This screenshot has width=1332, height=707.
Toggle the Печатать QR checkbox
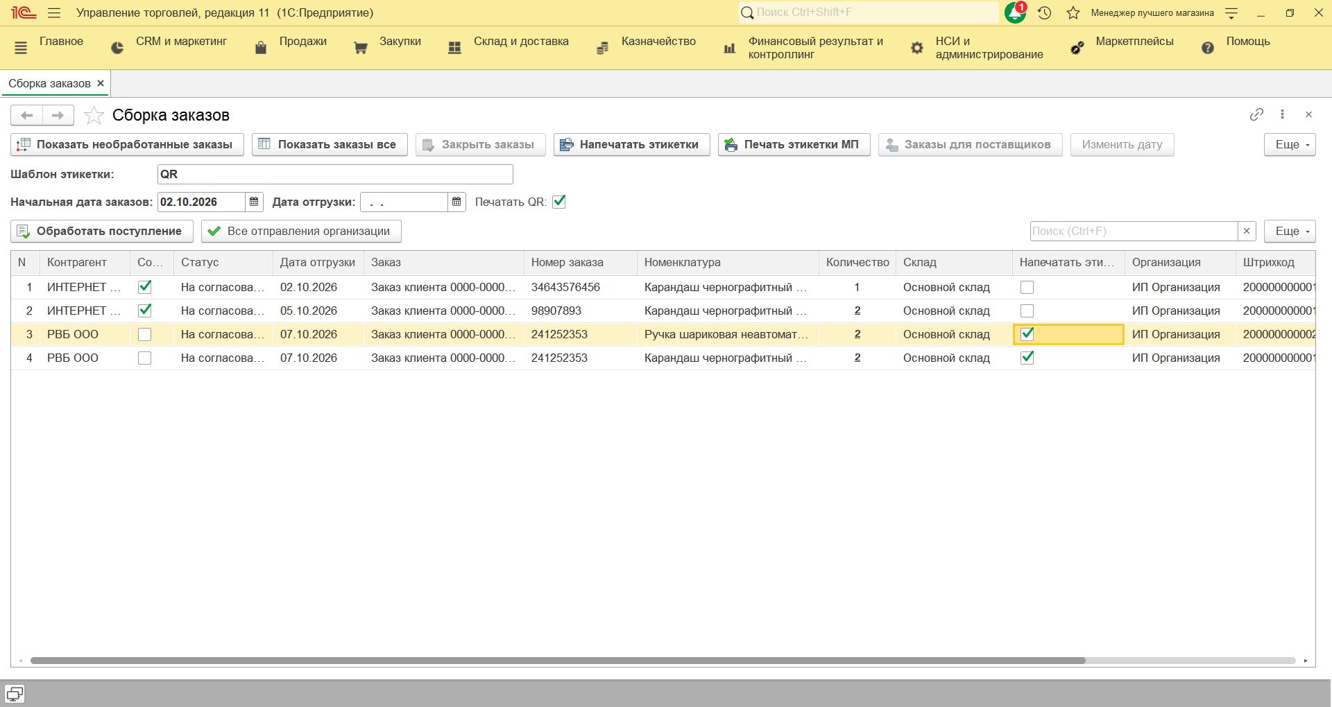tap(559, 202)
